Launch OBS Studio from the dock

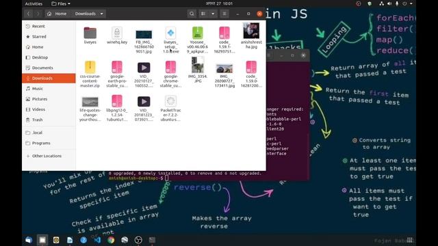[x=138, y=240]
